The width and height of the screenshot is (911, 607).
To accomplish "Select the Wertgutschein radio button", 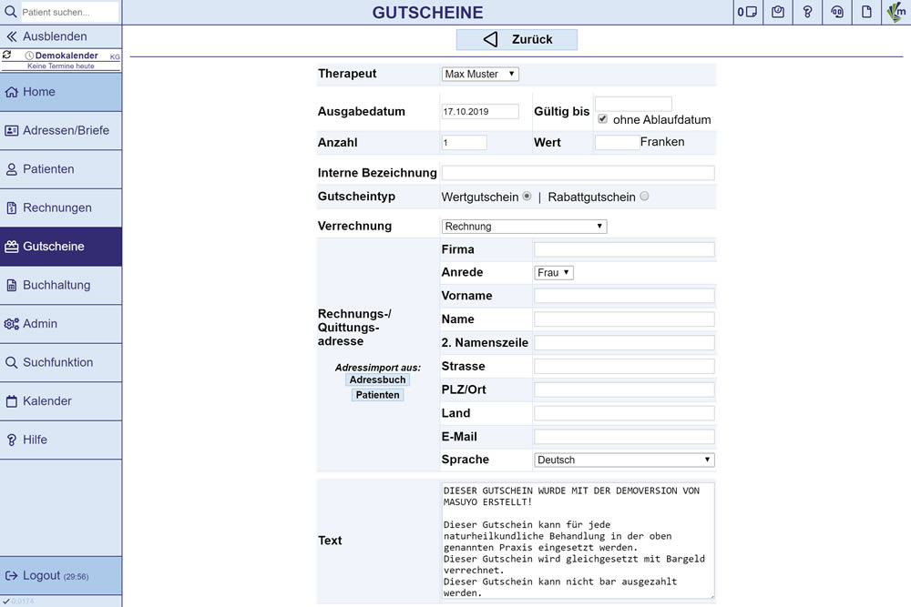I will (527, 197).
